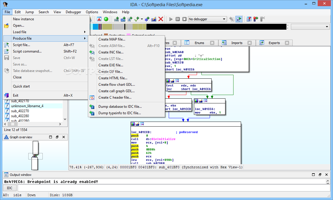Terminate process with the stop button
Viewport: 333px width, 200px height.
click(x=184, y=19)
